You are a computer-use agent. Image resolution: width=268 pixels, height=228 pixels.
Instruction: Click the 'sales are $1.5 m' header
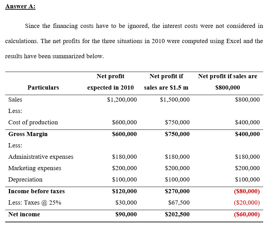166,87
